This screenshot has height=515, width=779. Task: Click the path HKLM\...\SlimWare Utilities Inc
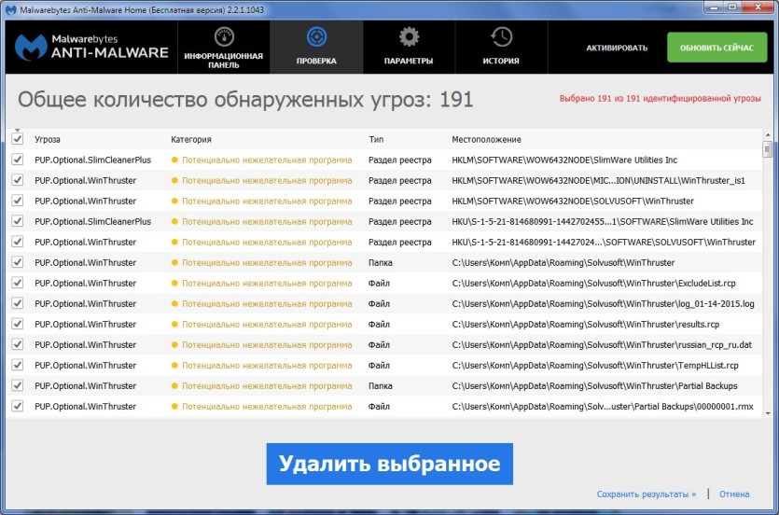[564, 160]
